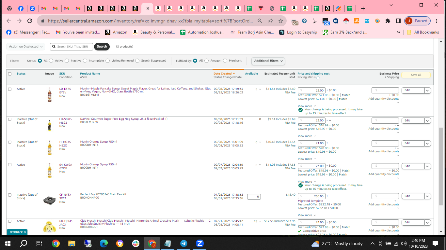
Task: Filter by Fulfilled By Merchant
Action: click(225, 61)
